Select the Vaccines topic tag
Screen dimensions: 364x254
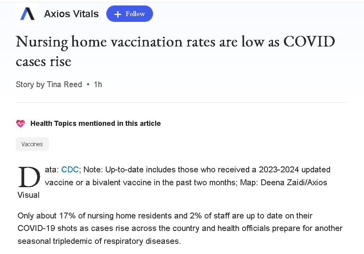tap(32, 144)
